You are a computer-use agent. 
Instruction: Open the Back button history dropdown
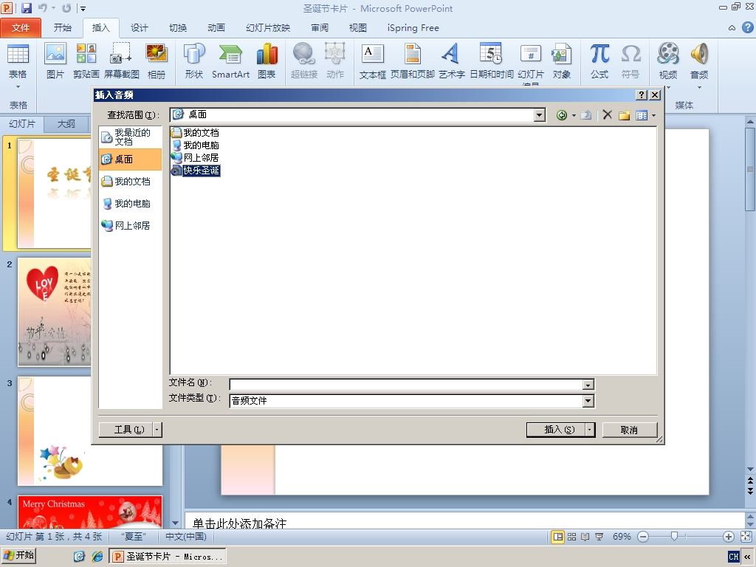pos(574,115)
